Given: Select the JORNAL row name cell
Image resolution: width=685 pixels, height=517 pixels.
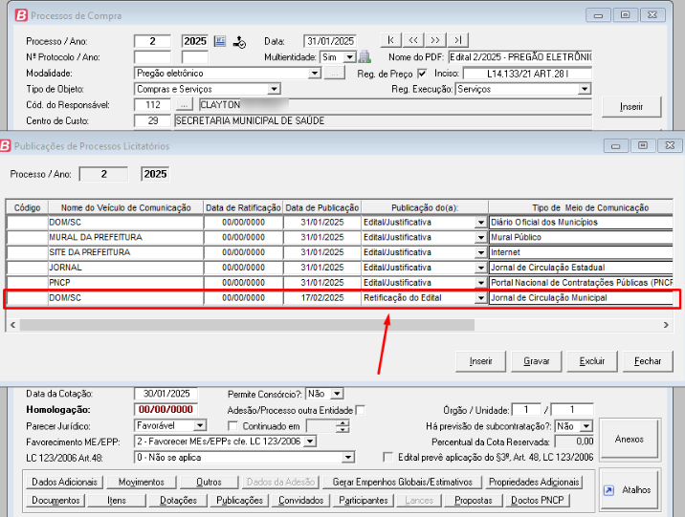Looking at the screenshot, I should pyautogui.click(x=126, y=268).
